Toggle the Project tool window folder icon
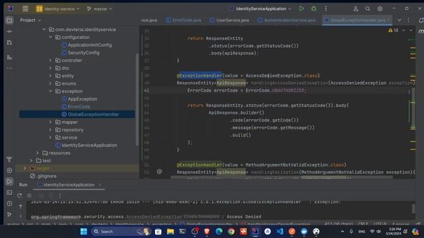 [9, 20]
